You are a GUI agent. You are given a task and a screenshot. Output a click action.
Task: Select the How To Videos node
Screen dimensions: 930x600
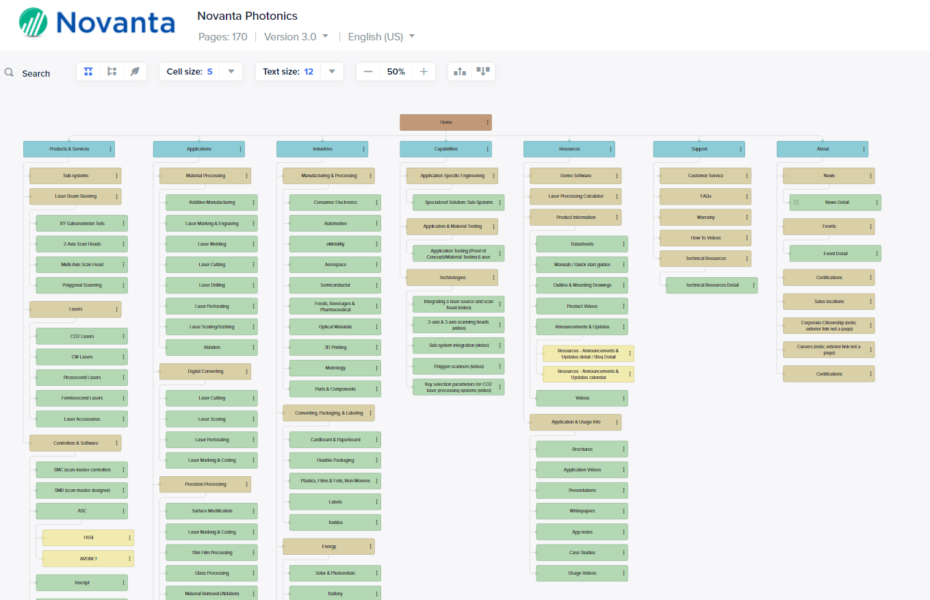click(x=706, y=237)
